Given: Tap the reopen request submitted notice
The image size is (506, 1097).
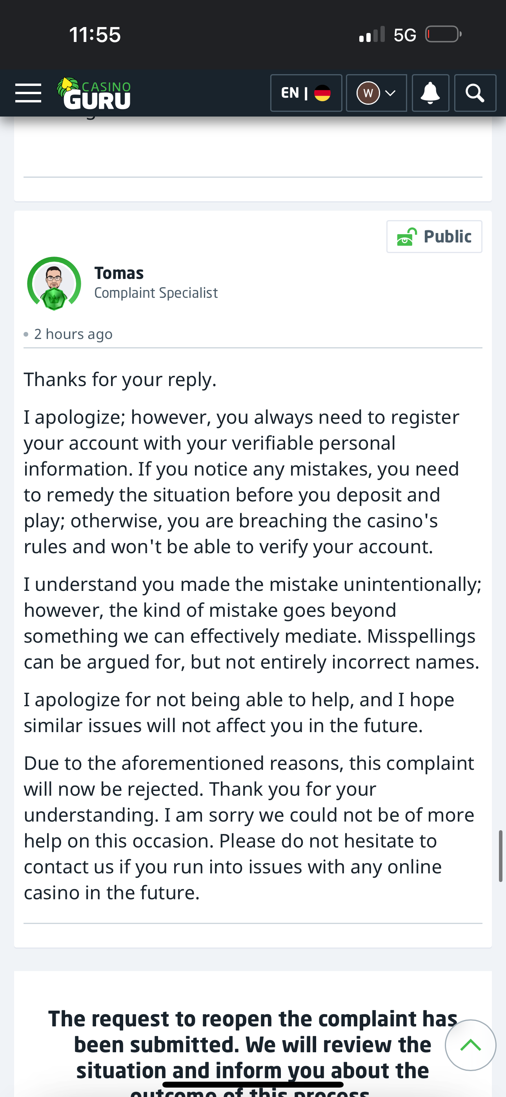Looking at the screenshot, I should point(252,1044).
